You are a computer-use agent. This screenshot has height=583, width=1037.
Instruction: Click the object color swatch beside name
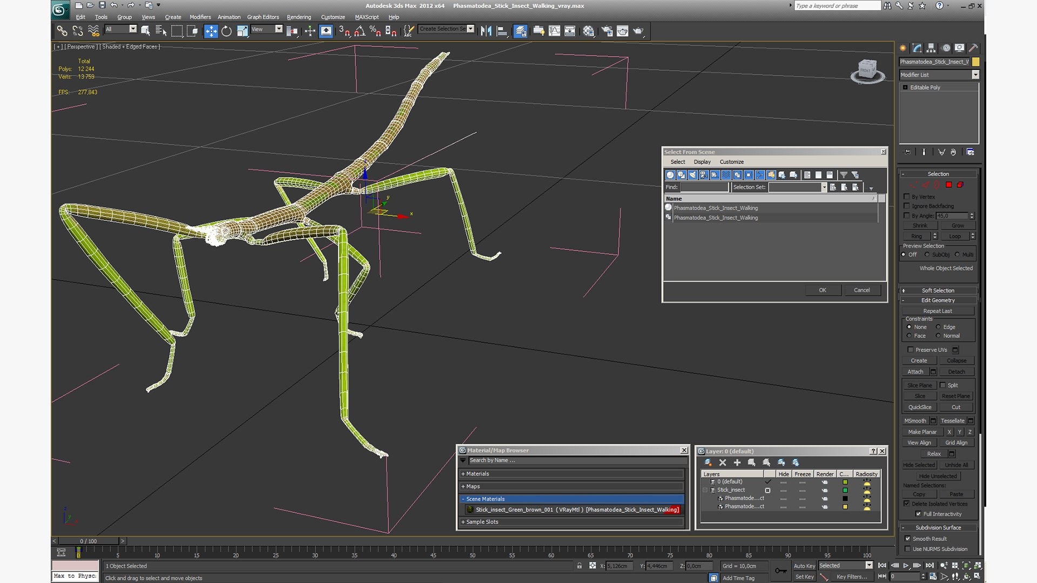click(x=975, y=62)
